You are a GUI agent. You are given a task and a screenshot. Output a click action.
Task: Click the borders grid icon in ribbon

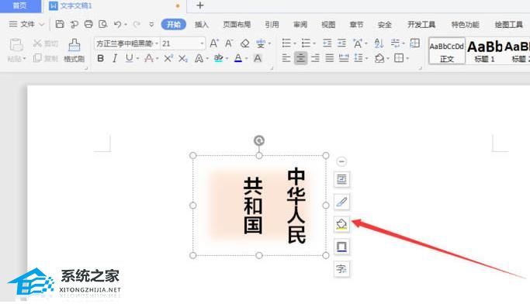(399, 58)
